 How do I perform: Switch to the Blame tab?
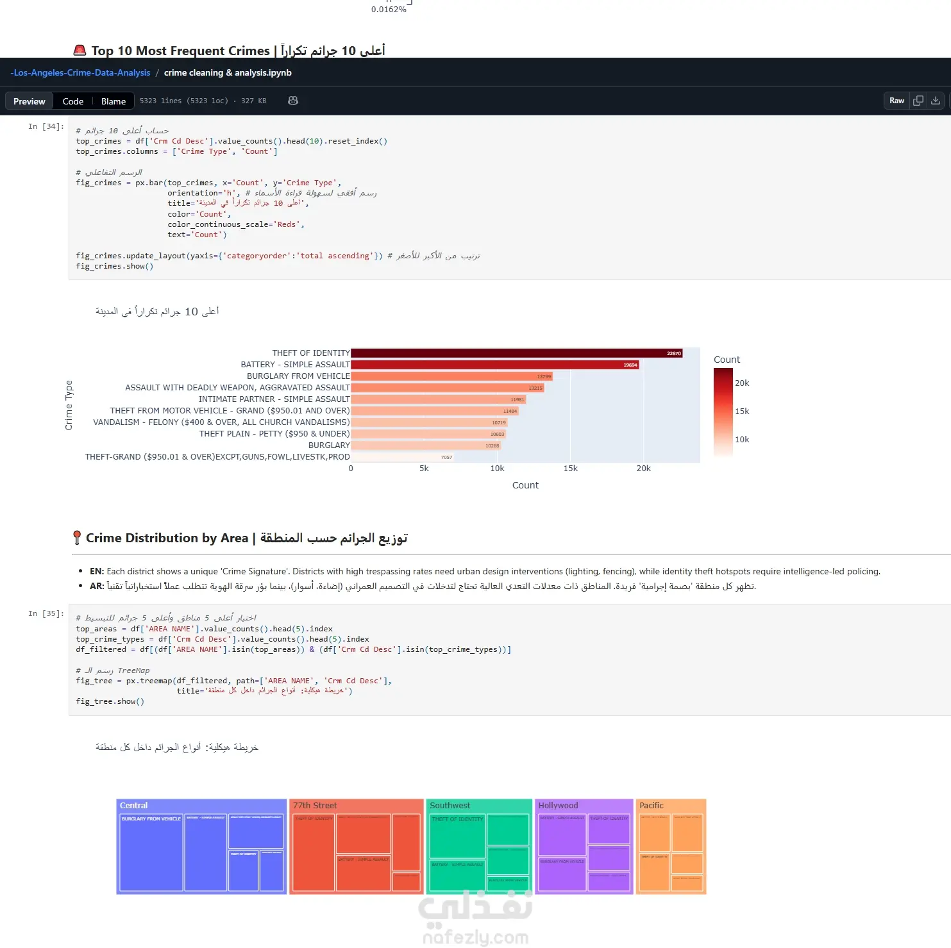click(114, 101)
